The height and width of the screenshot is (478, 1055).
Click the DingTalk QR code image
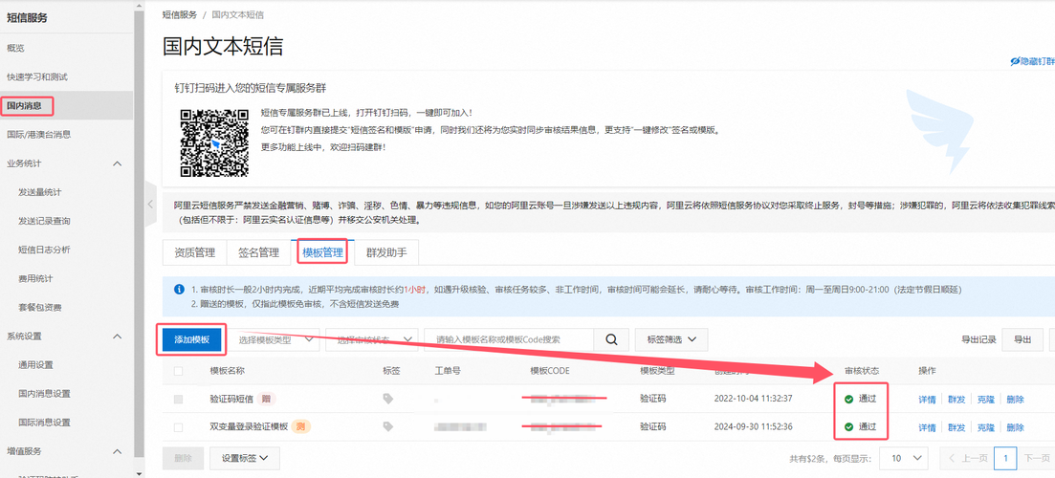[x=214, y=141]
